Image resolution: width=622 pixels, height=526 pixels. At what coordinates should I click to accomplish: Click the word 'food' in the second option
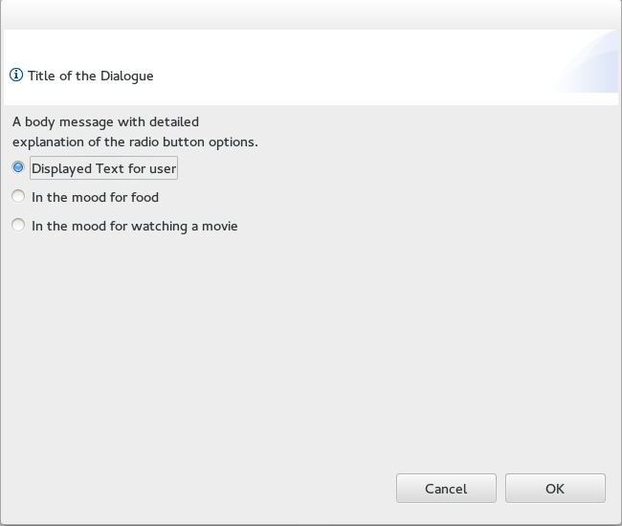(x=144, y=197)
